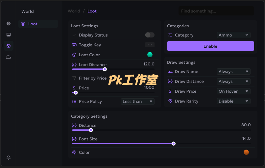Open the crosshair aim section in sidebar

tap(9, 23)
